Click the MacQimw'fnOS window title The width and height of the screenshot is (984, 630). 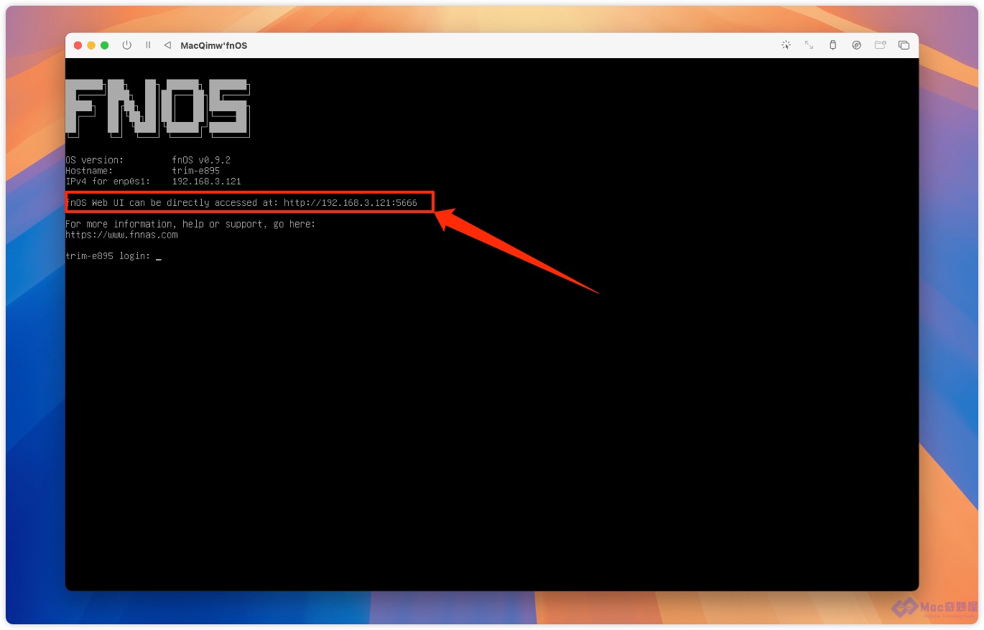[x=213, y=46]
